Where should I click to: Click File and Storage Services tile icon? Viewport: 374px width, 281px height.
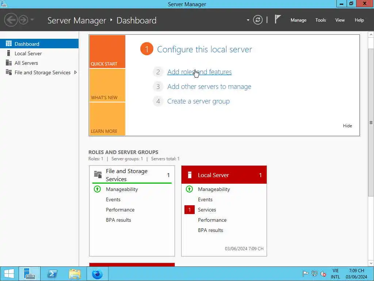(98, 175)
